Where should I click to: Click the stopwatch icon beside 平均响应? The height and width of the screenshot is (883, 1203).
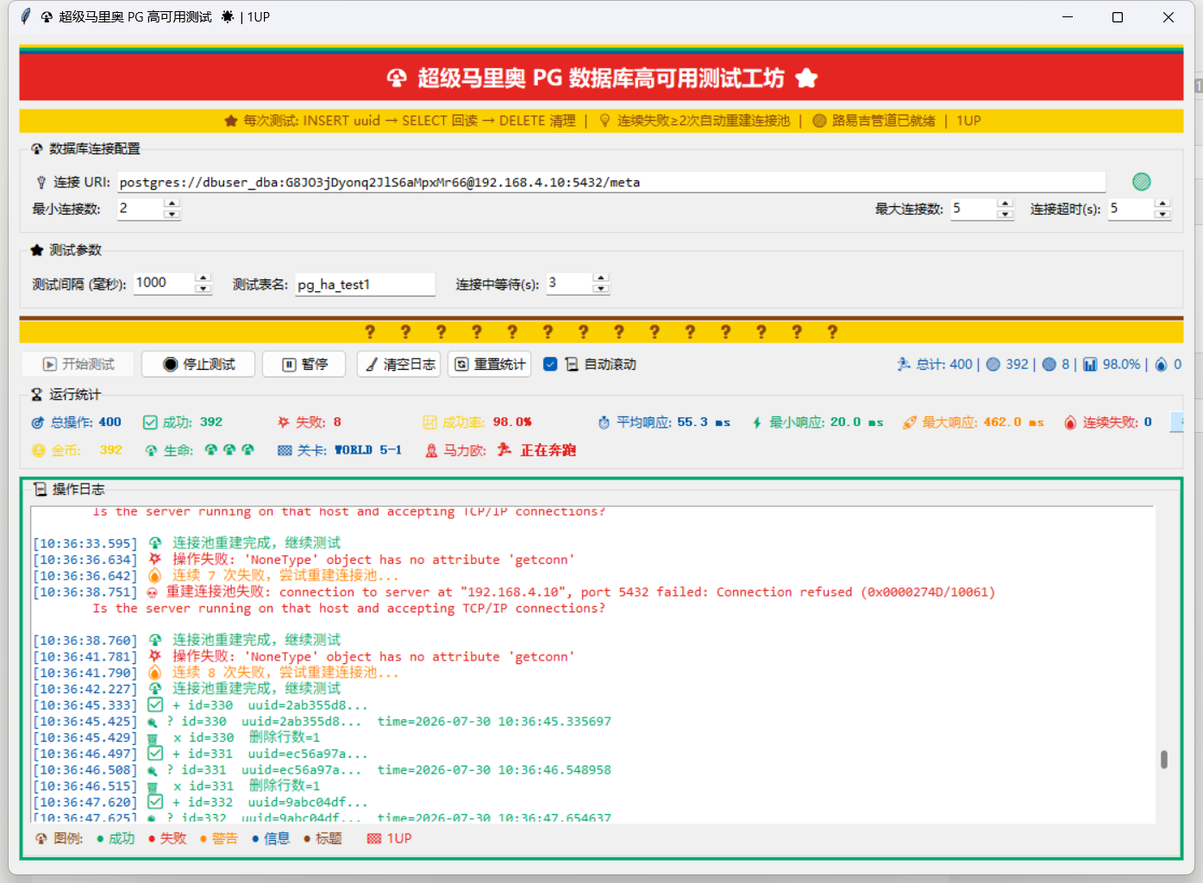tap(604, 423)
